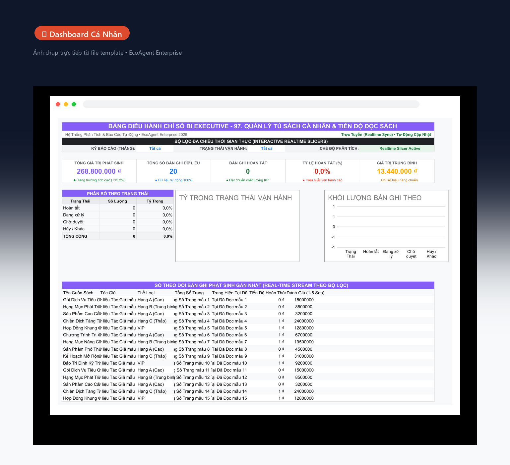Select the 'Hợp Đồng Khung' row with 'mẫu 5'
Image resolution: width=510 pixels, height=465 pixels.
(248, 328)
